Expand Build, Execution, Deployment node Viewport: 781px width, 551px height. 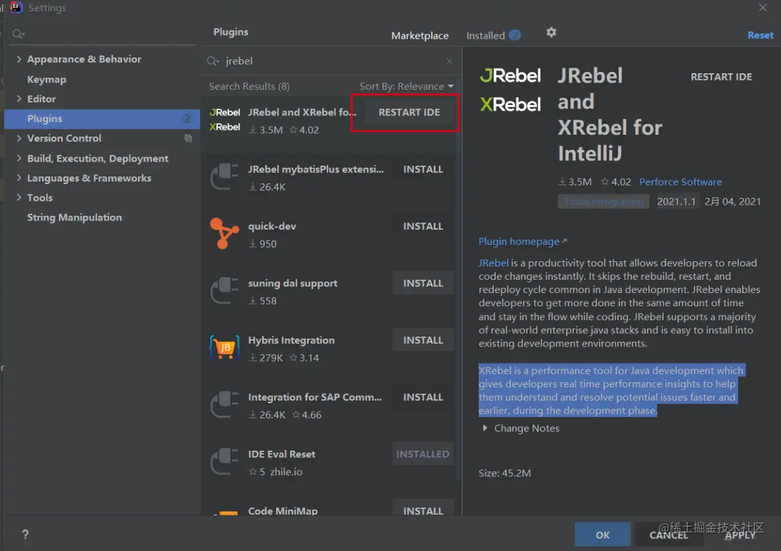[x=18, y=158]
